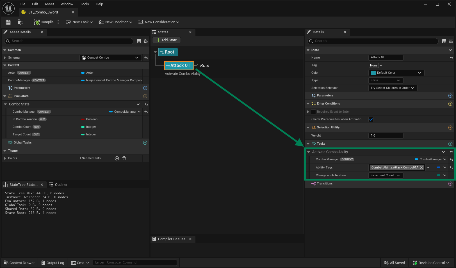Viewport: 456px width, 268px height.
Task: Open the Selection Behavior dropdown
Action: click(x=392, y=88)
